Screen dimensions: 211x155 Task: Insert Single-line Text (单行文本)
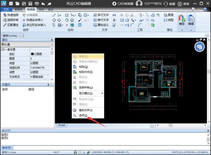(x=101, y=20)
